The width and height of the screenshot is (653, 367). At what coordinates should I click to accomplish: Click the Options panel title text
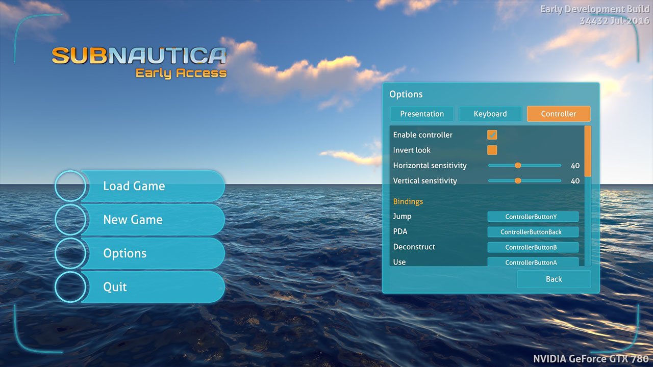pos(406,94)
